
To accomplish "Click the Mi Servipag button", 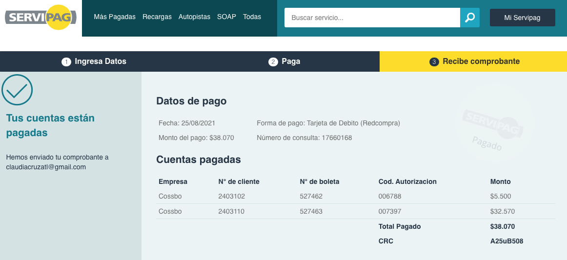I will tap(522, 18).
